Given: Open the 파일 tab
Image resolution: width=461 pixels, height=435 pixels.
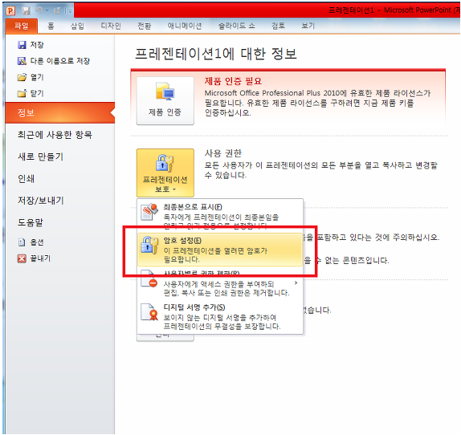Looking at the screenshot, I should click(x=22, y=26).
